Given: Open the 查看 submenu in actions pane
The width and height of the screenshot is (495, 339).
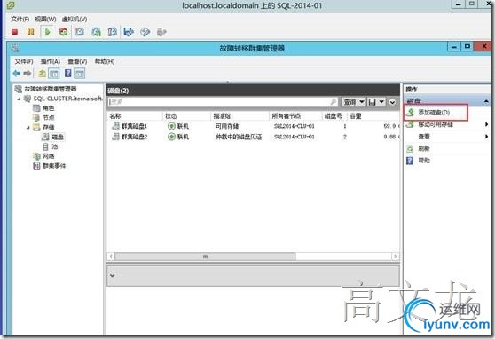Looking at the screenshot, I should click(486, 137).
